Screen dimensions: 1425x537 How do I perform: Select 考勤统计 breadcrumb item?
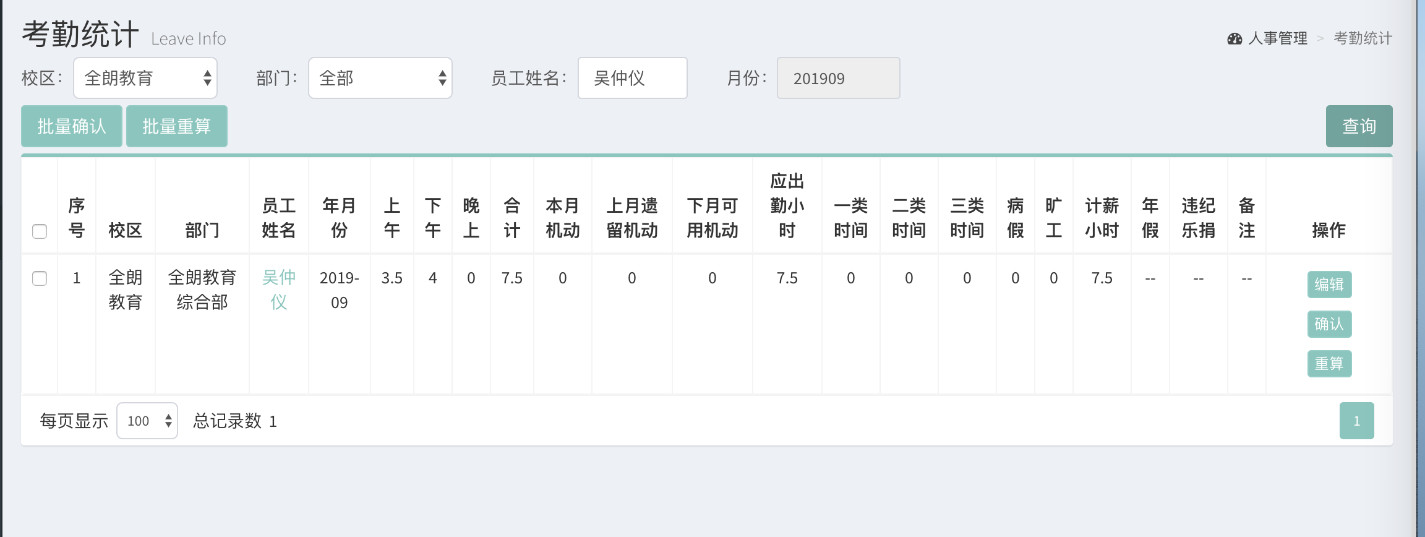pos(1363,38)
